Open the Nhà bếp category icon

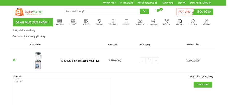click(86, 21)
